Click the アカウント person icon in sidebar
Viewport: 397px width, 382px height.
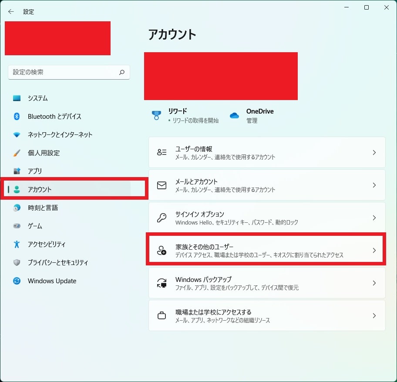tap(17, 190)
